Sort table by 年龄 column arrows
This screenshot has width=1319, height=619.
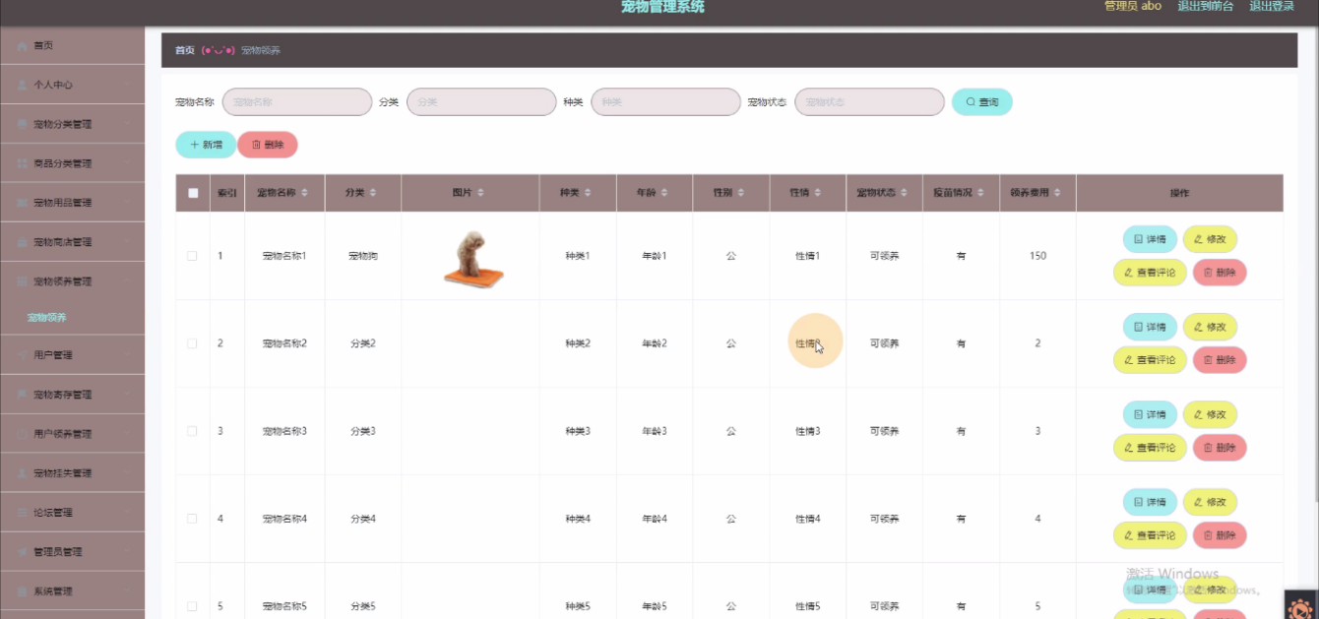click(x=664, y=193)
